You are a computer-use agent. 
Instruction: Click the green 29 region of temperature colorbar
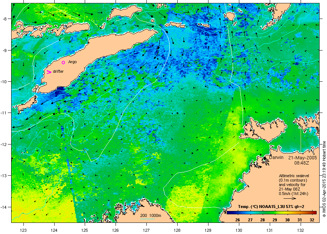[275, 213]
